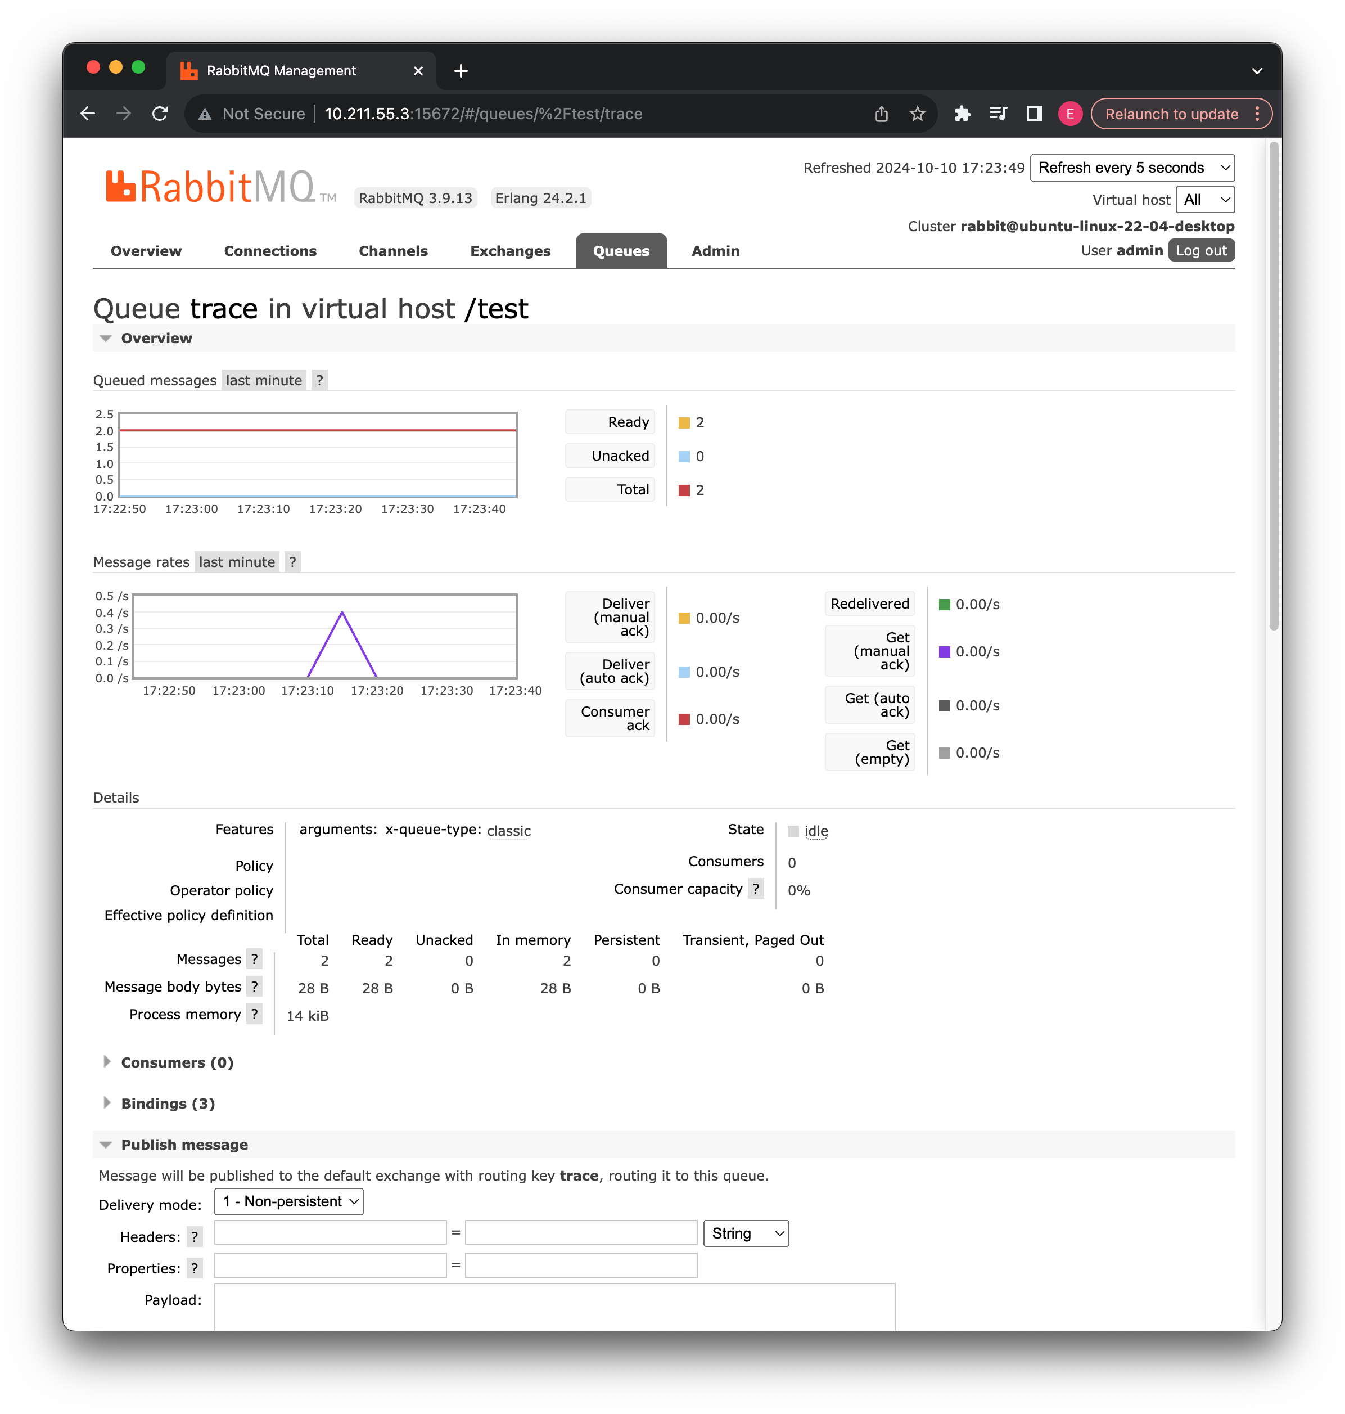Open the help icon beside Queued messages

point(320,380)
